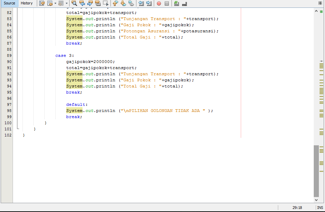Toggle rectangular selection mode

[106, 3]
